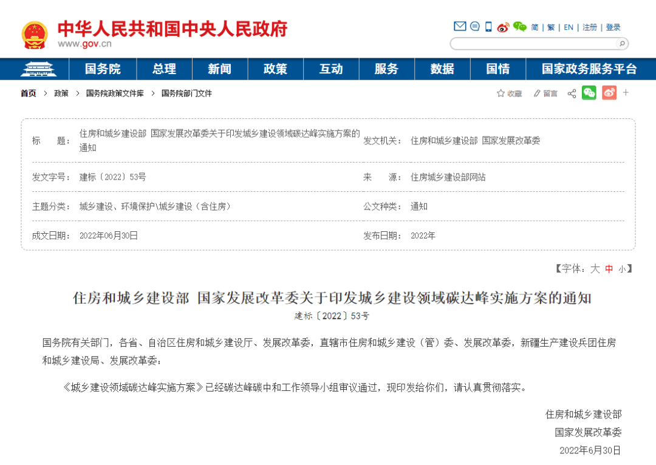The width and height of the screenshot is (656, 465).
Task: Share via green WeChat button
Action: (589, 93)
